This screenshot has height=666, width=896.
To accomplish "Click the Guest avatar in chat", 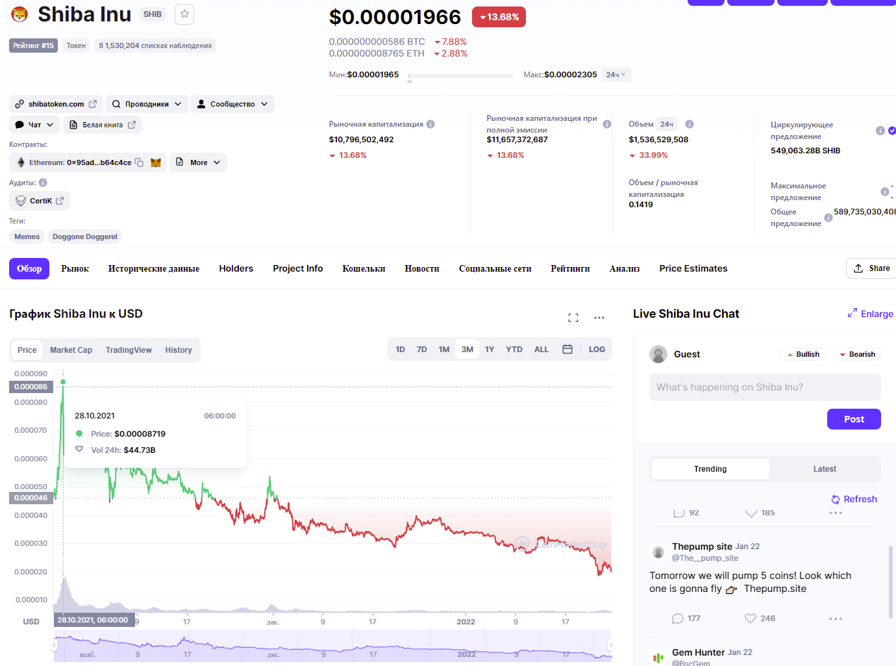I will (658, 354).
